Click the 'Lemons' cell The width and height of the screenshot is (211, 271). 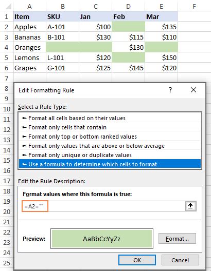point(30,57)
